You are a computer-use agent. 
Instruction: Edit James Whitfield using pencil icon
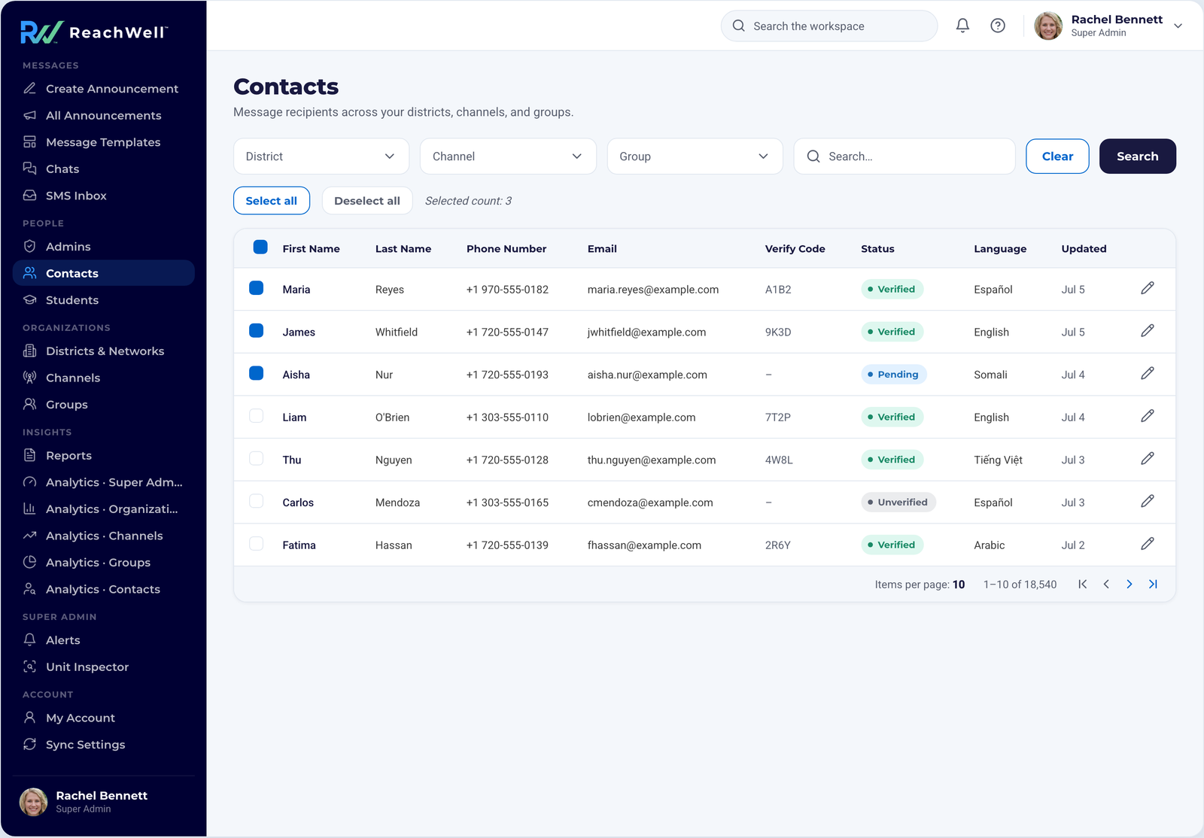(1148, 331)
